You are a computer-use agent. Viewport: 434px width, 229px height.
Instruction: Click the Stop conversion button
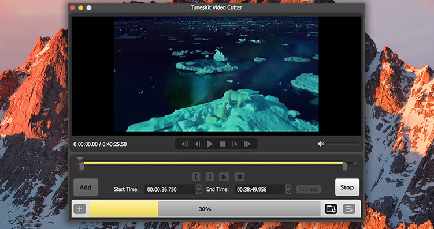point(347,187)
